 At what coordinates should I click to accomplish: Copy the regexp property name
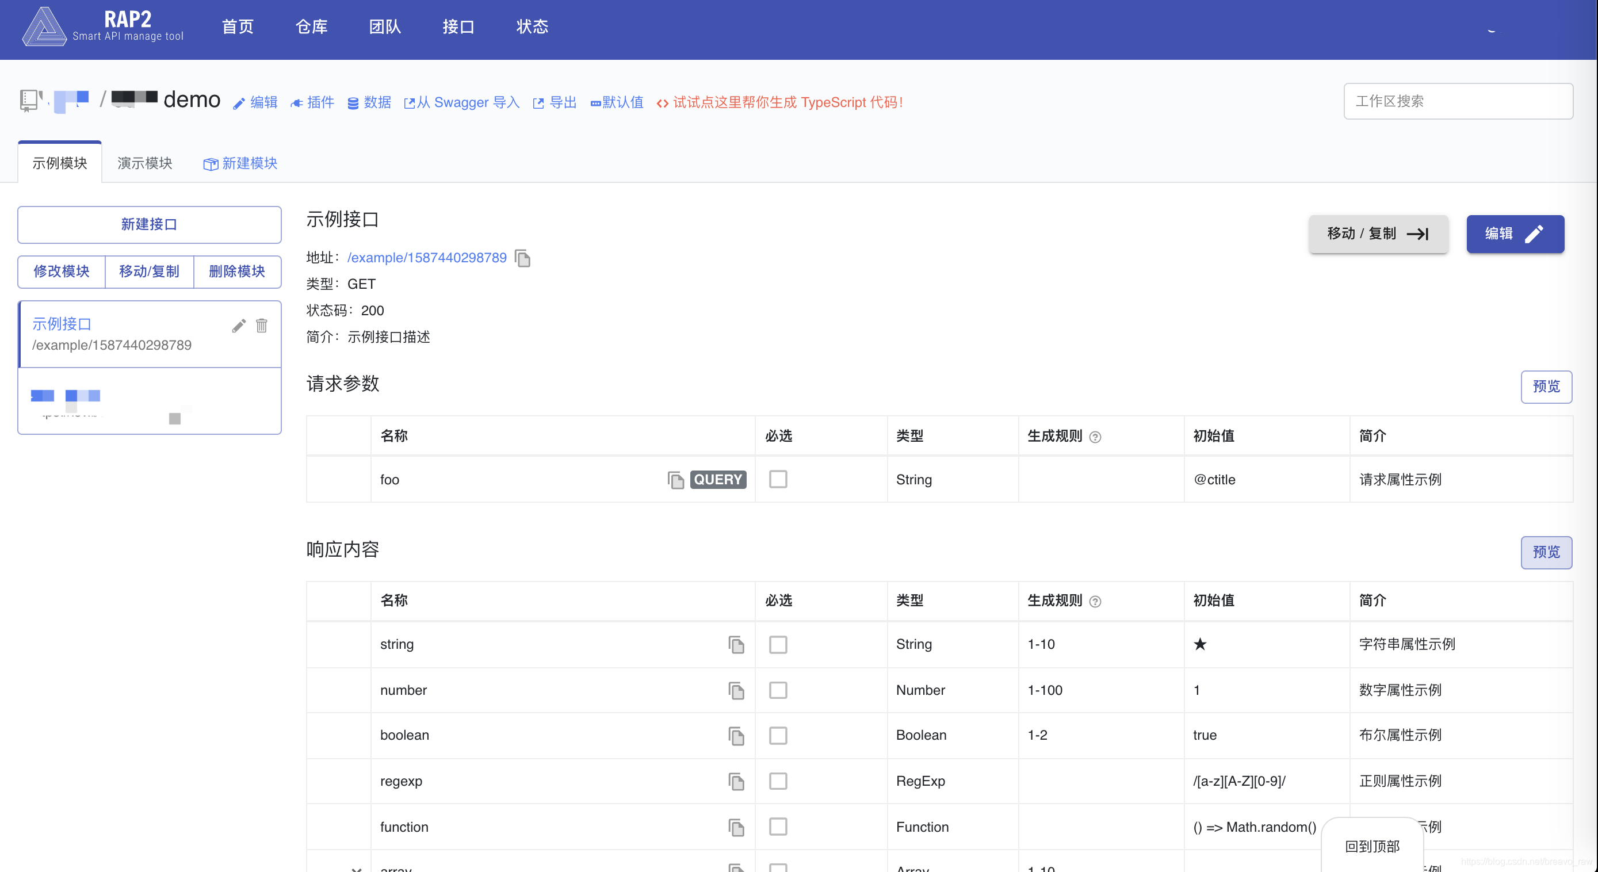736,782
